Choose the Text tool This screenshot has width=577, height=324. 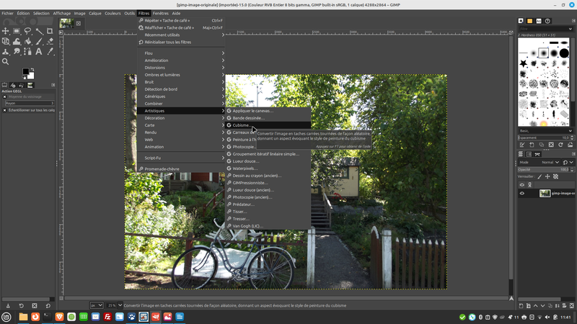38,51
